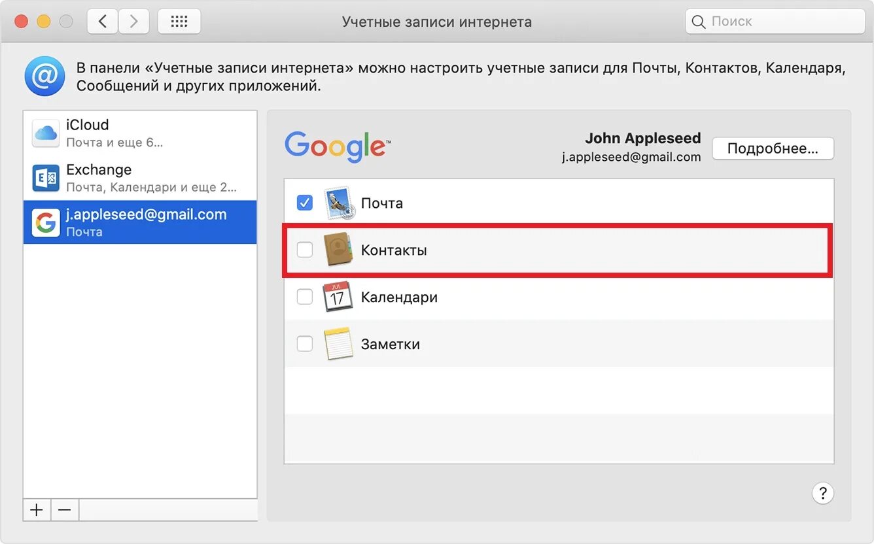This screenshot has width=874, height=544.
Task: Click the iCloud cloud icon
Action: click(46, 133)
